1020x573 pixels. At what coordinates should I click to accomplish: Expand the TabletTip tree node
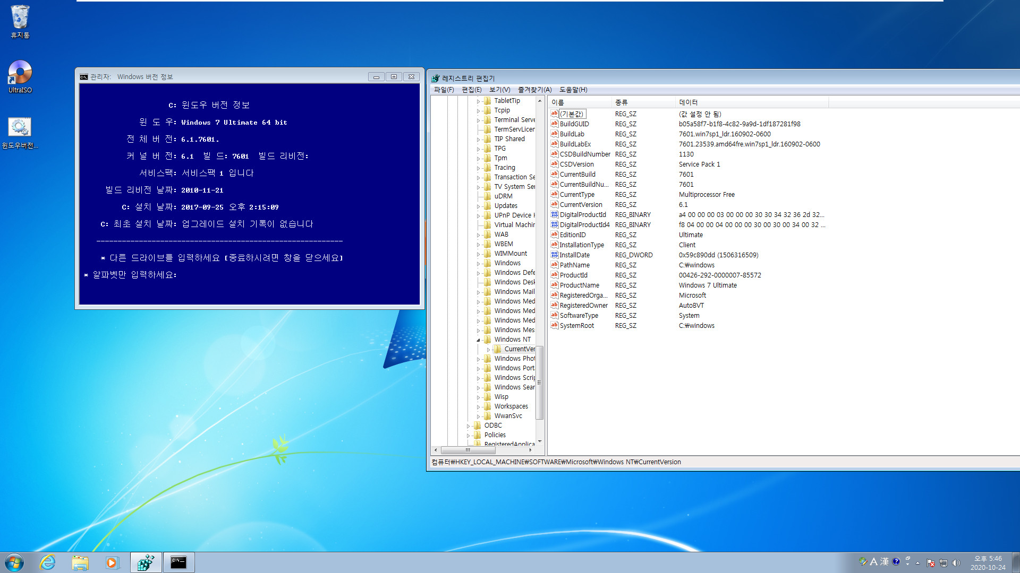point(478,101)
